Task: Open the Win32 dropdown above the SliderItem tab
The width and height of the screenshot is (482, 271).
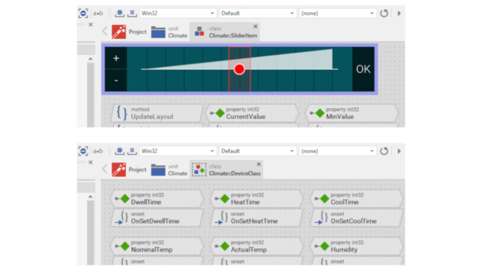Action: 178,13
